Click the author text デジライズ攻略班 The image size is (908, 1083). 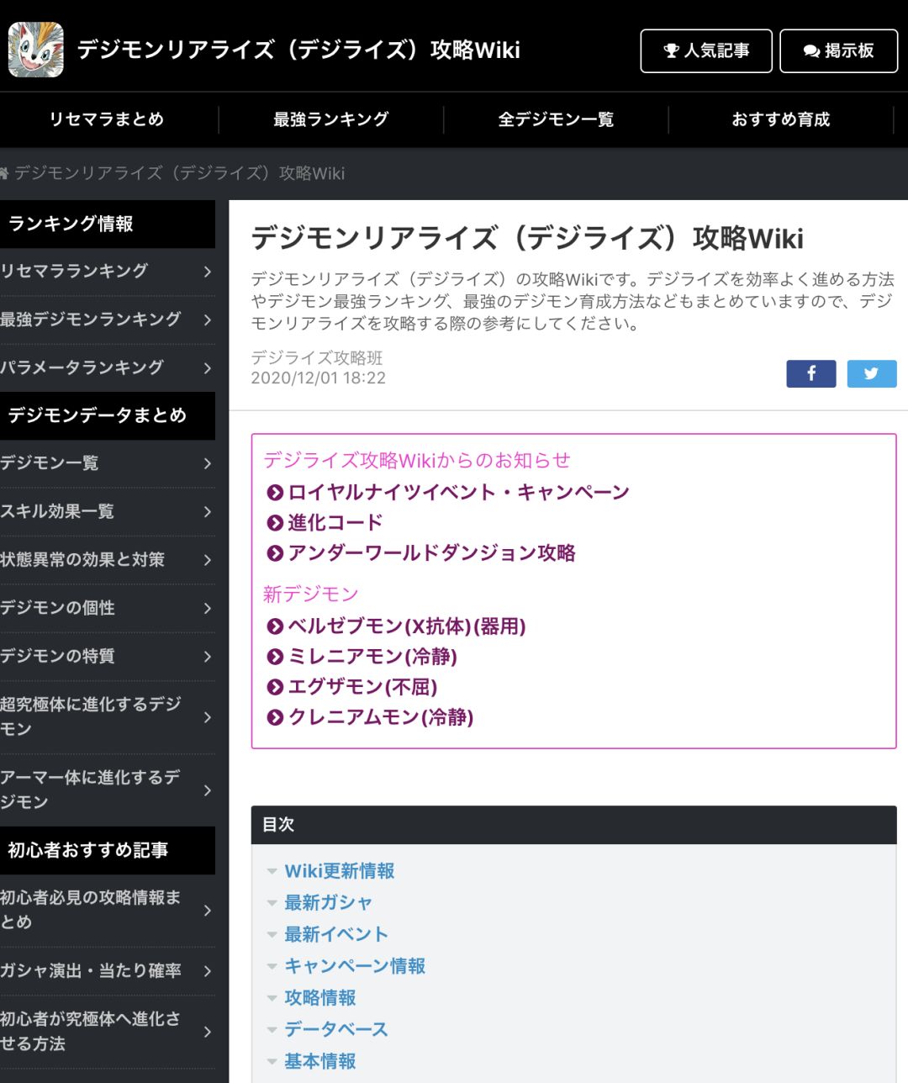317,358
